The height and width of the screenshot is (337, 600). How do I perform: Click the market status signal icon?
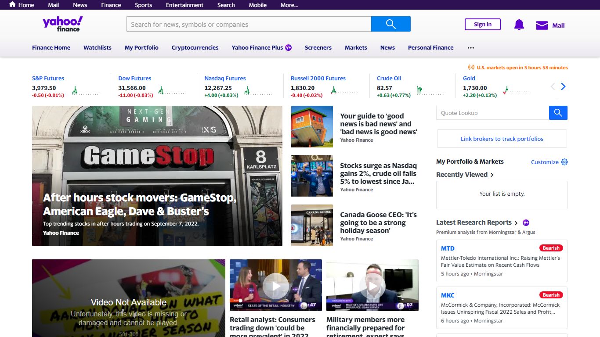tap(471, 68)
